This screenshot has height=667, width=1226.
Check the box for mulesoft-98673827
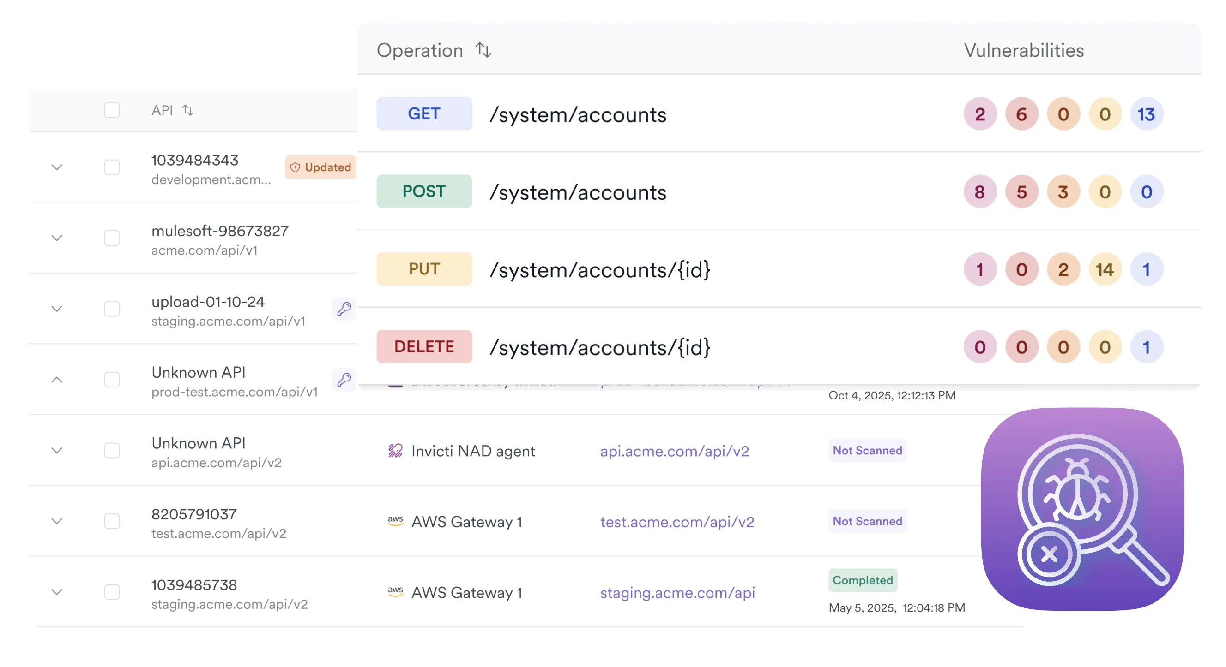click(x=112, y=238)
